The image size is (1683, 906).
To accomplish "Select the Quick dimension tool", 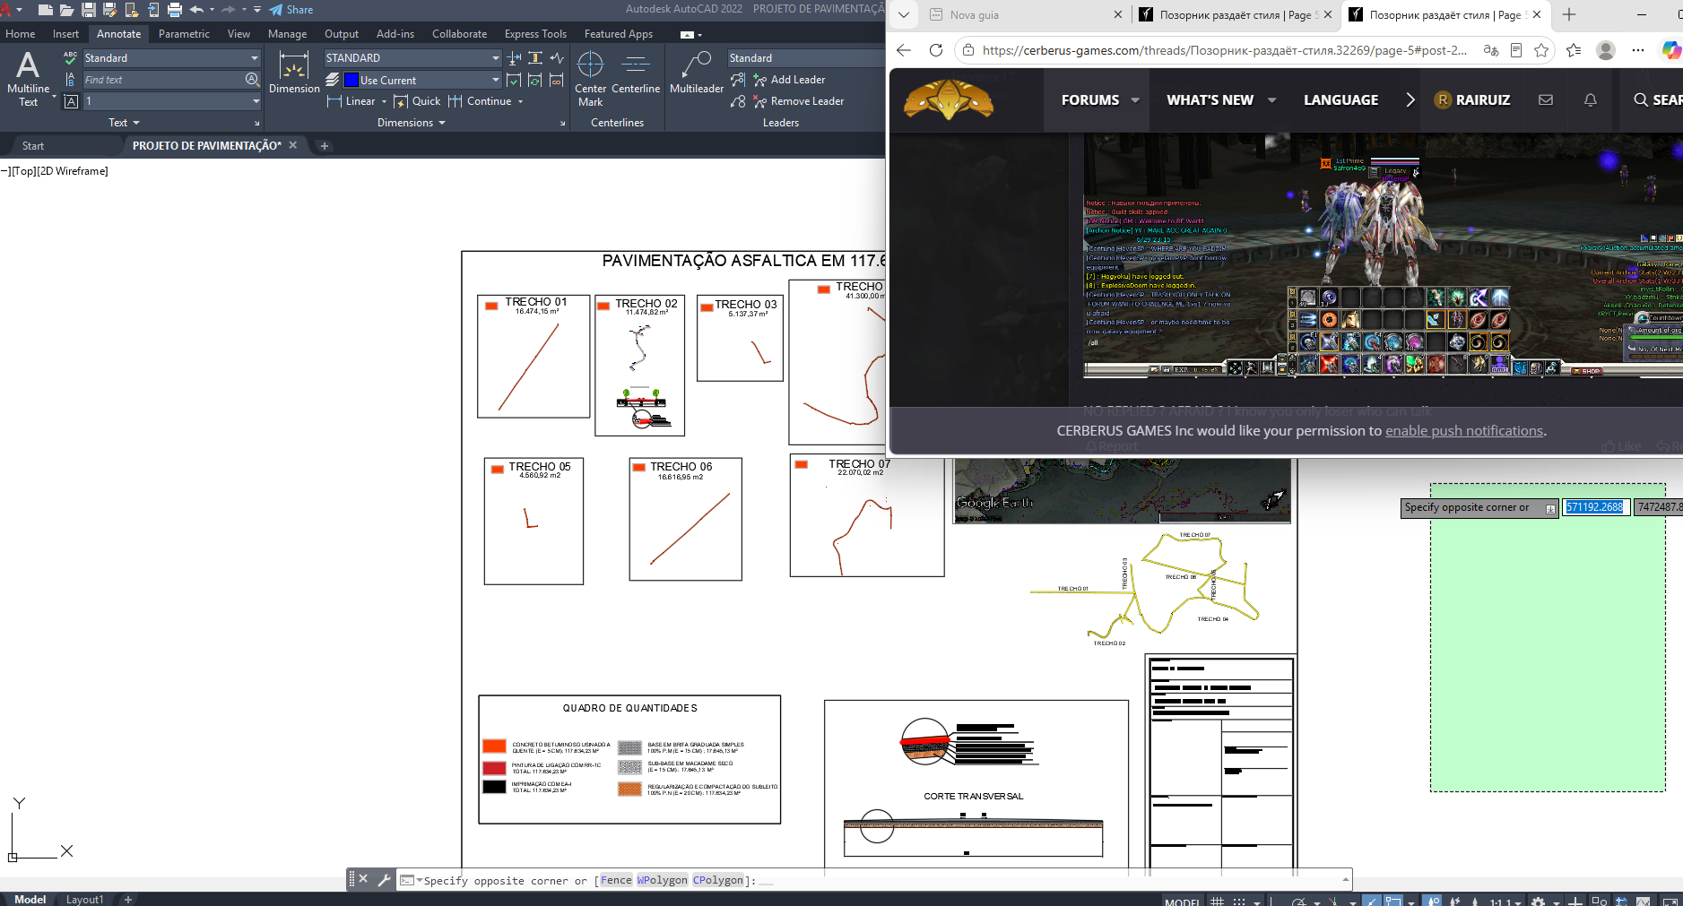I will point(418,101).
